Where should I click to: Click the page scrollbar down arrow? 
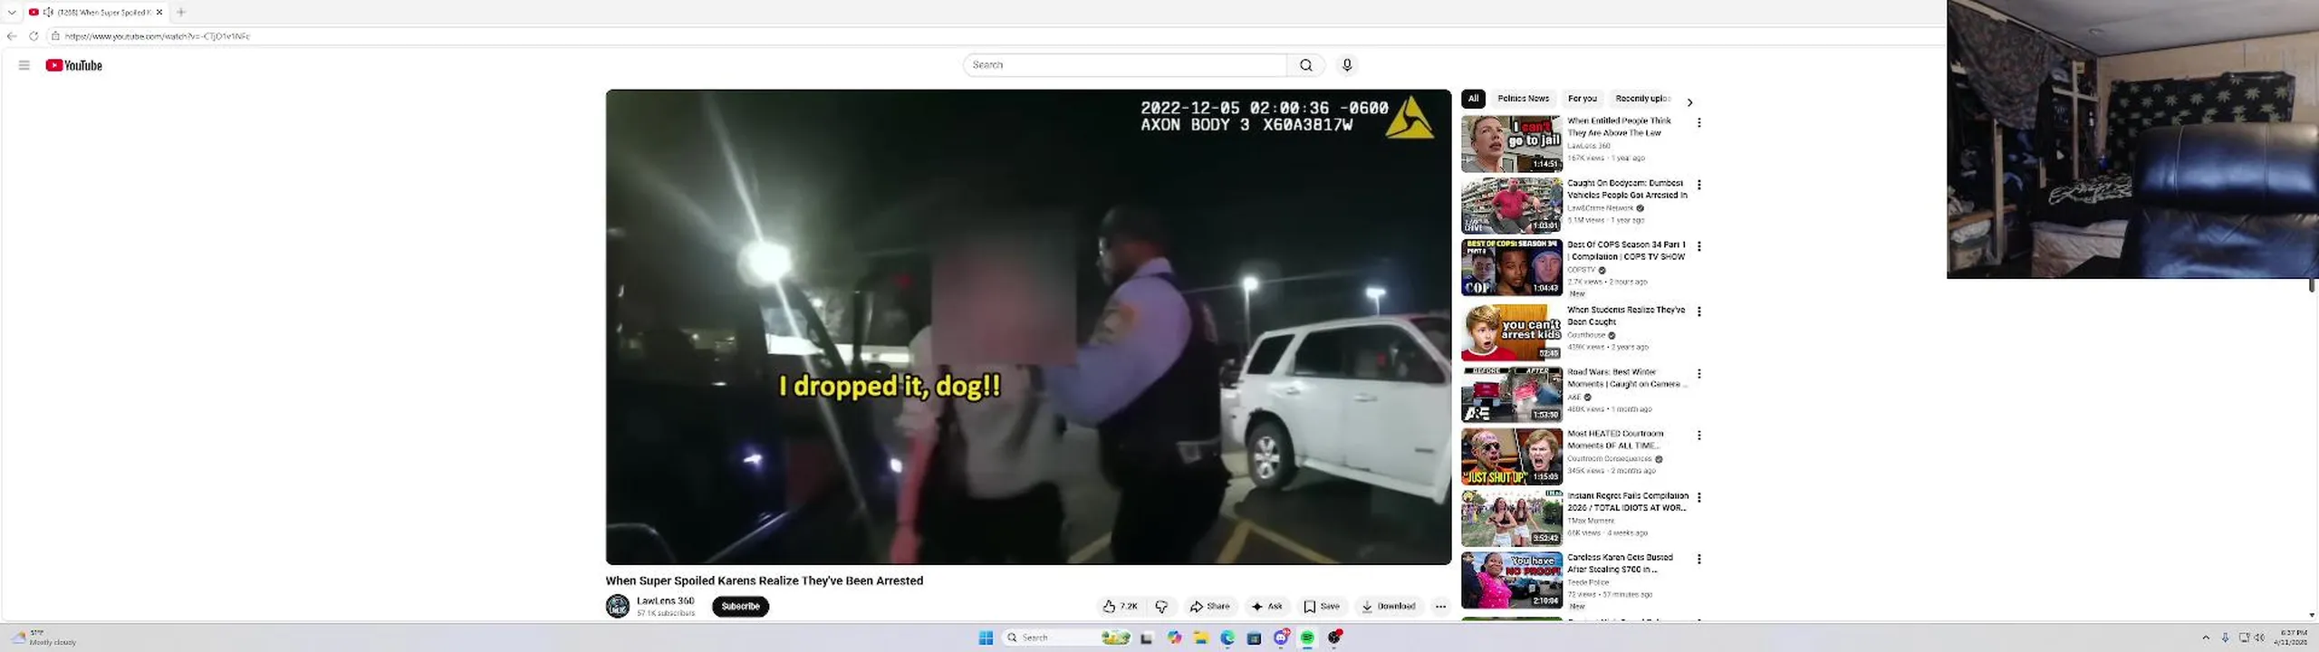[2312, 615]
